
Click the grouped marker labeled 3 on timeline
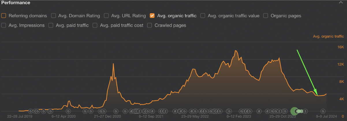coord(305,111)
